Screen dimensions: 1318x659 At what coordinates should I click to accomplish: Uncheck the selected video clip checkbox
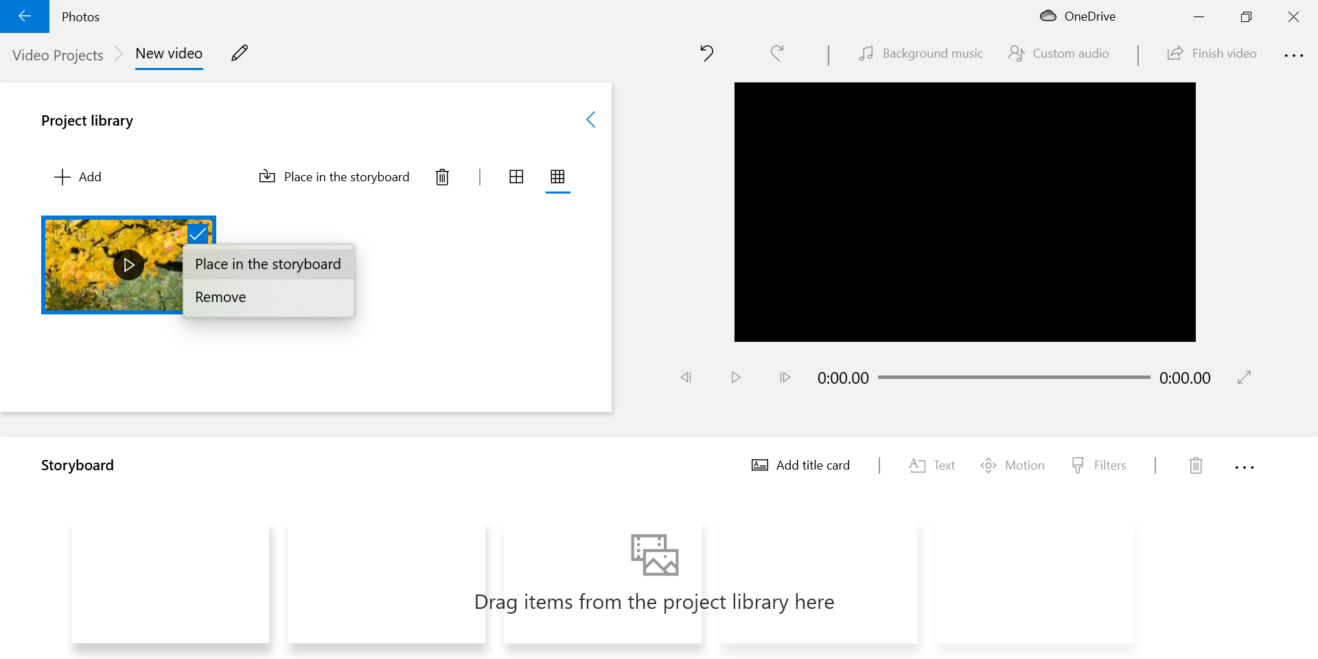pyautogui.click(x=198, y=233)
